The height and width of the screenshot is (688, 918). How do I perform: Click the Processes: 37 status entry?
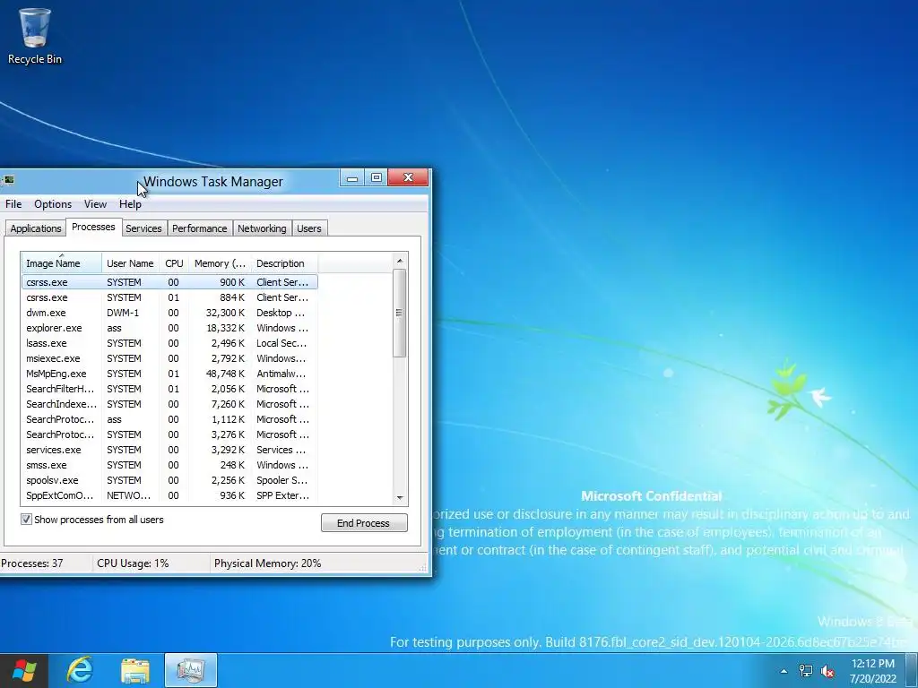(x=32, y=563)
